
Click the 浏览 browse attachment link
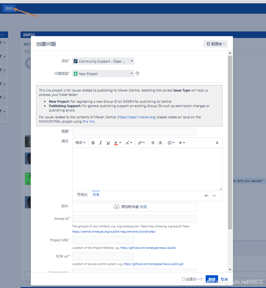click(143, 207)
